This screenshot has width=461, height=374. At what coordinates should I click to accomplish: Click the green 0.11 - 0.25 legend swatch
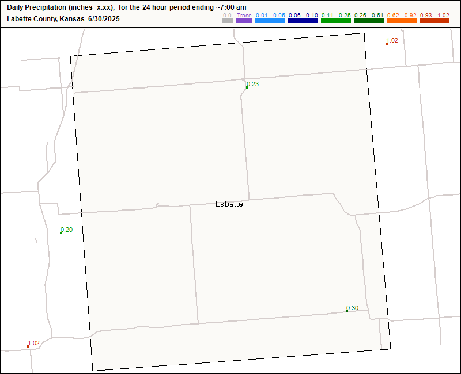pyautogui.click(x=336, y=21)
